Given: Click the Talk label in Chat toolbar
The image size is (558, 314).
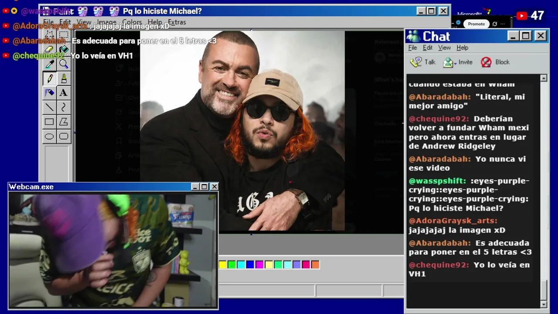Looking at the screenshot, I should point(430,62).
